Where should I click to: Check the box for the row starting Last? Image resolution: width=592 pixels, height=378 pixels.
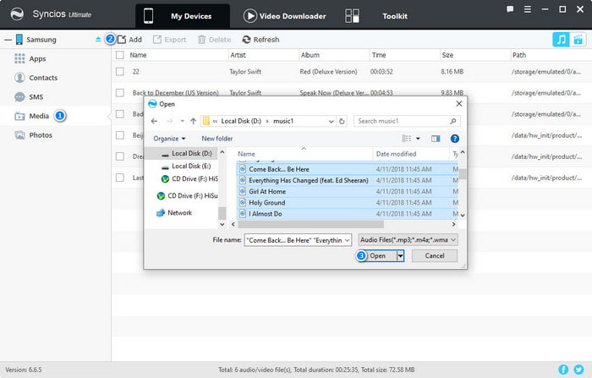tap(120, 177)
